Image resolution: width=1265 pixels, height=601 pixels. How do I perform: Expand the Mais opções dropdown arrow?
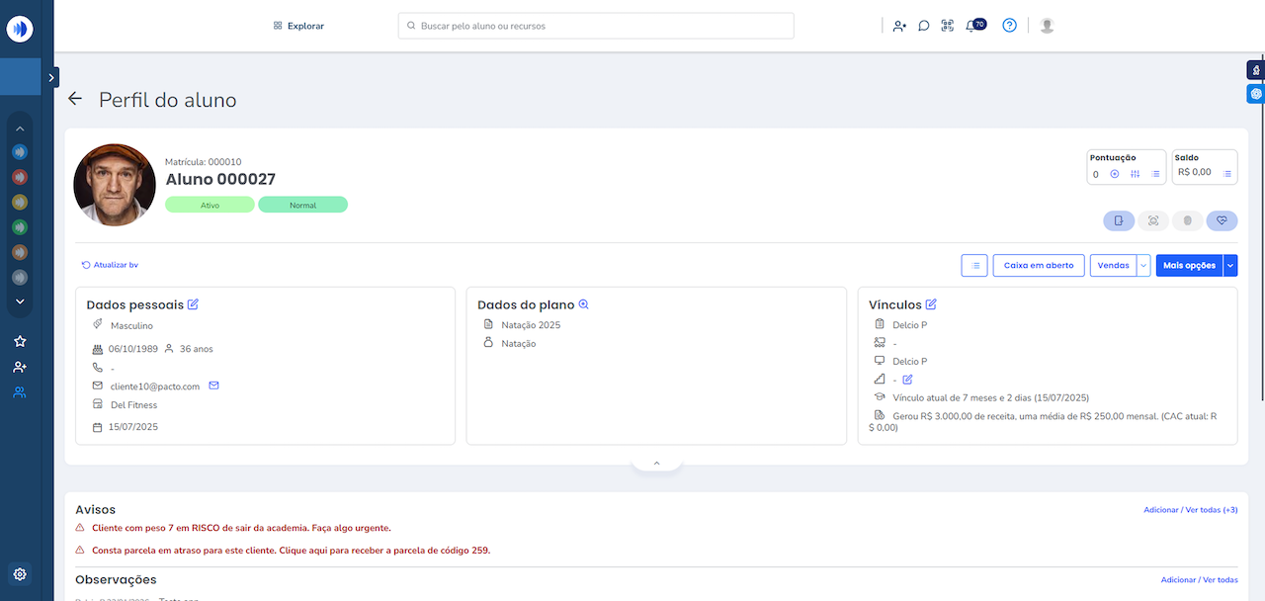tap(1230, 265)
